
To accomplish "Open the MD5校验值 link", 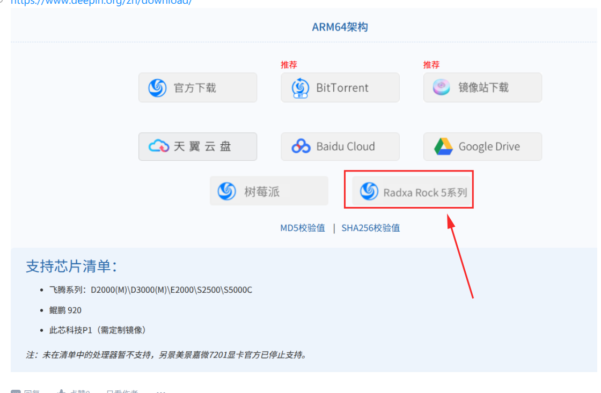I will 303,228.
